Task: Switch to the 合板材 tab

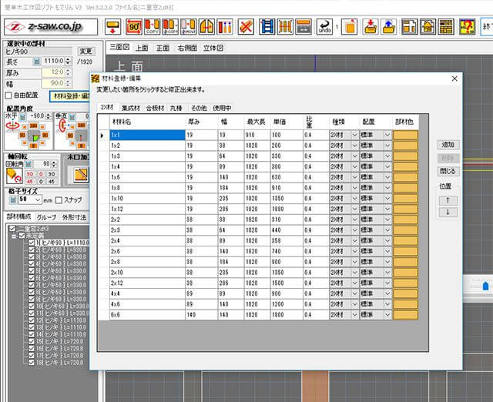Action: (155, 108)
